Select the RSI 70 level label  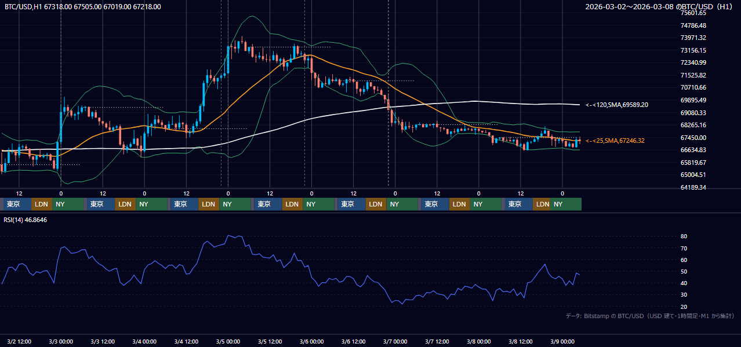pos(684,248)
